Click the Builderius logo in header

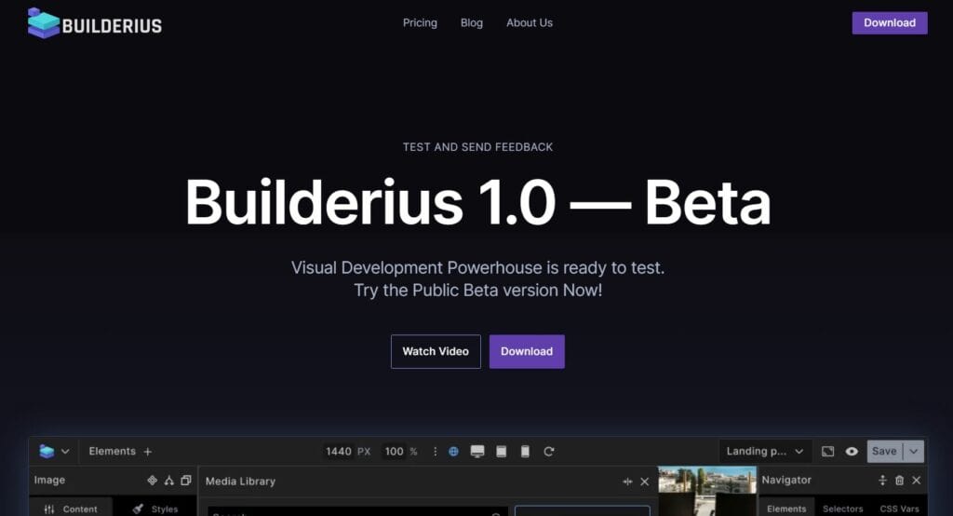click(95, 23)
